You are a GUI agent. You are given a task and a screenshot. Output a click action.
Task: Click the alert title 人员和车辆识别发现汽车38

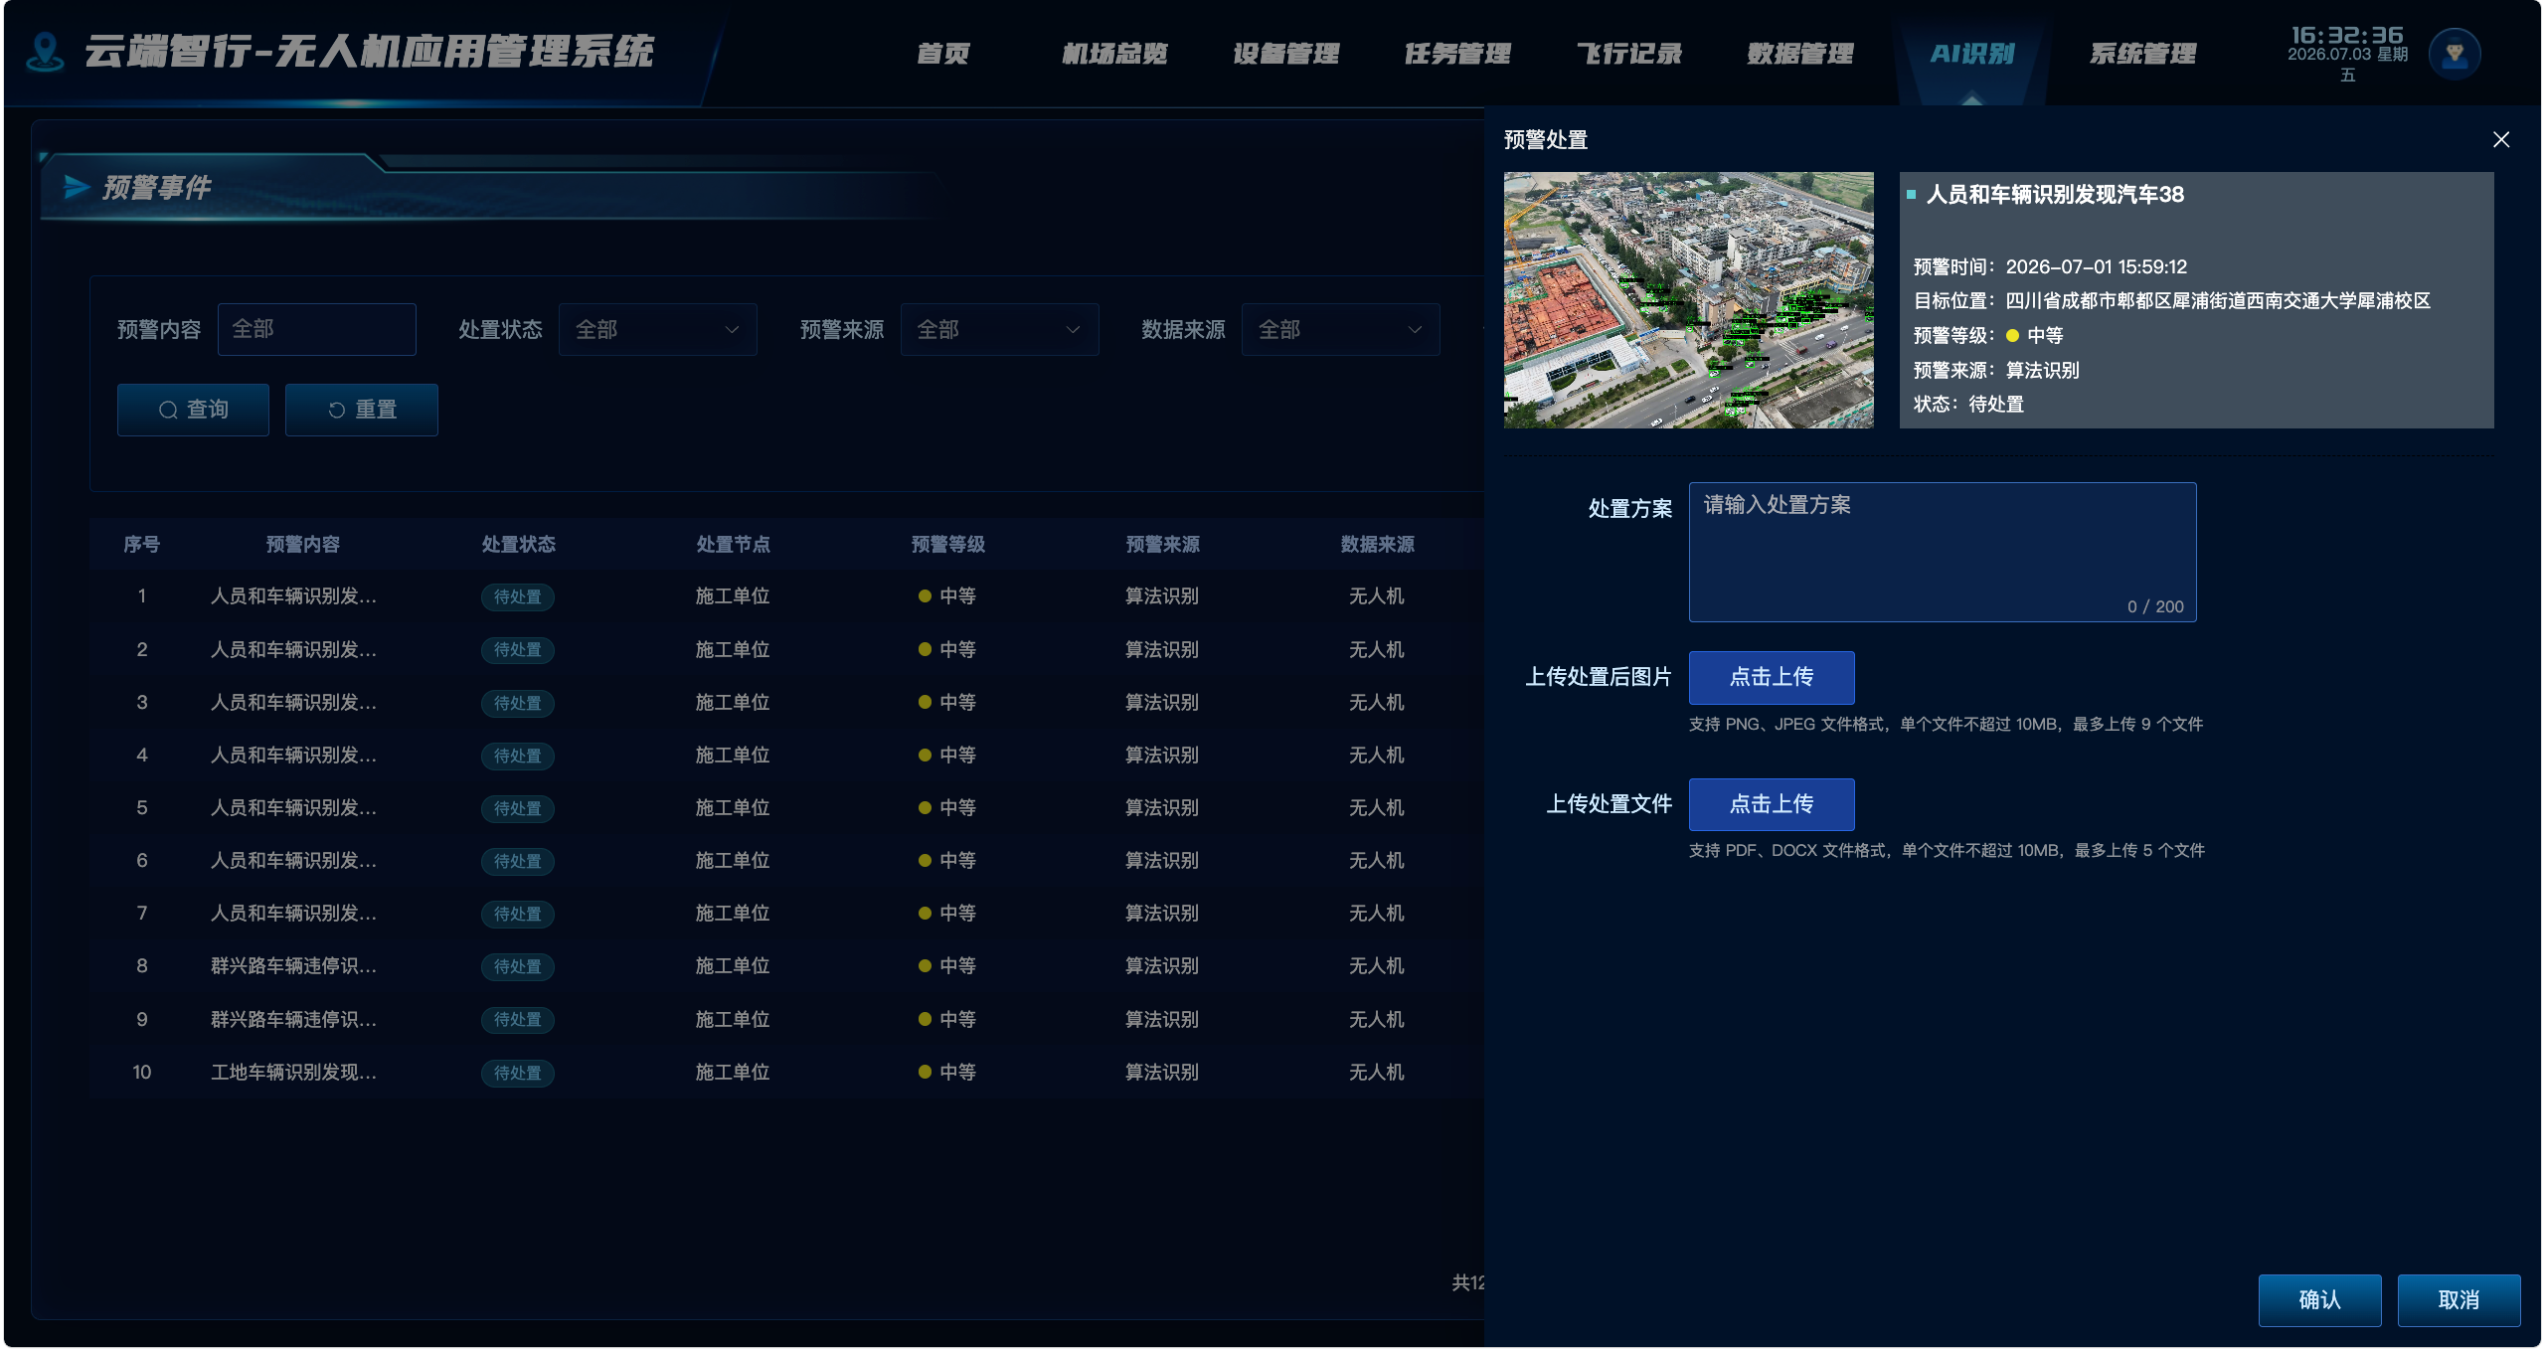2055,195
